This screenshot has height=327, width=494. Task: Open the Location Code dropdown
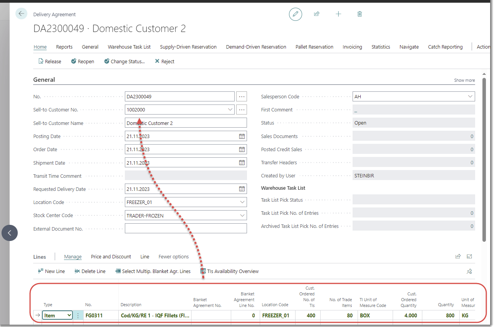(242, 202)
